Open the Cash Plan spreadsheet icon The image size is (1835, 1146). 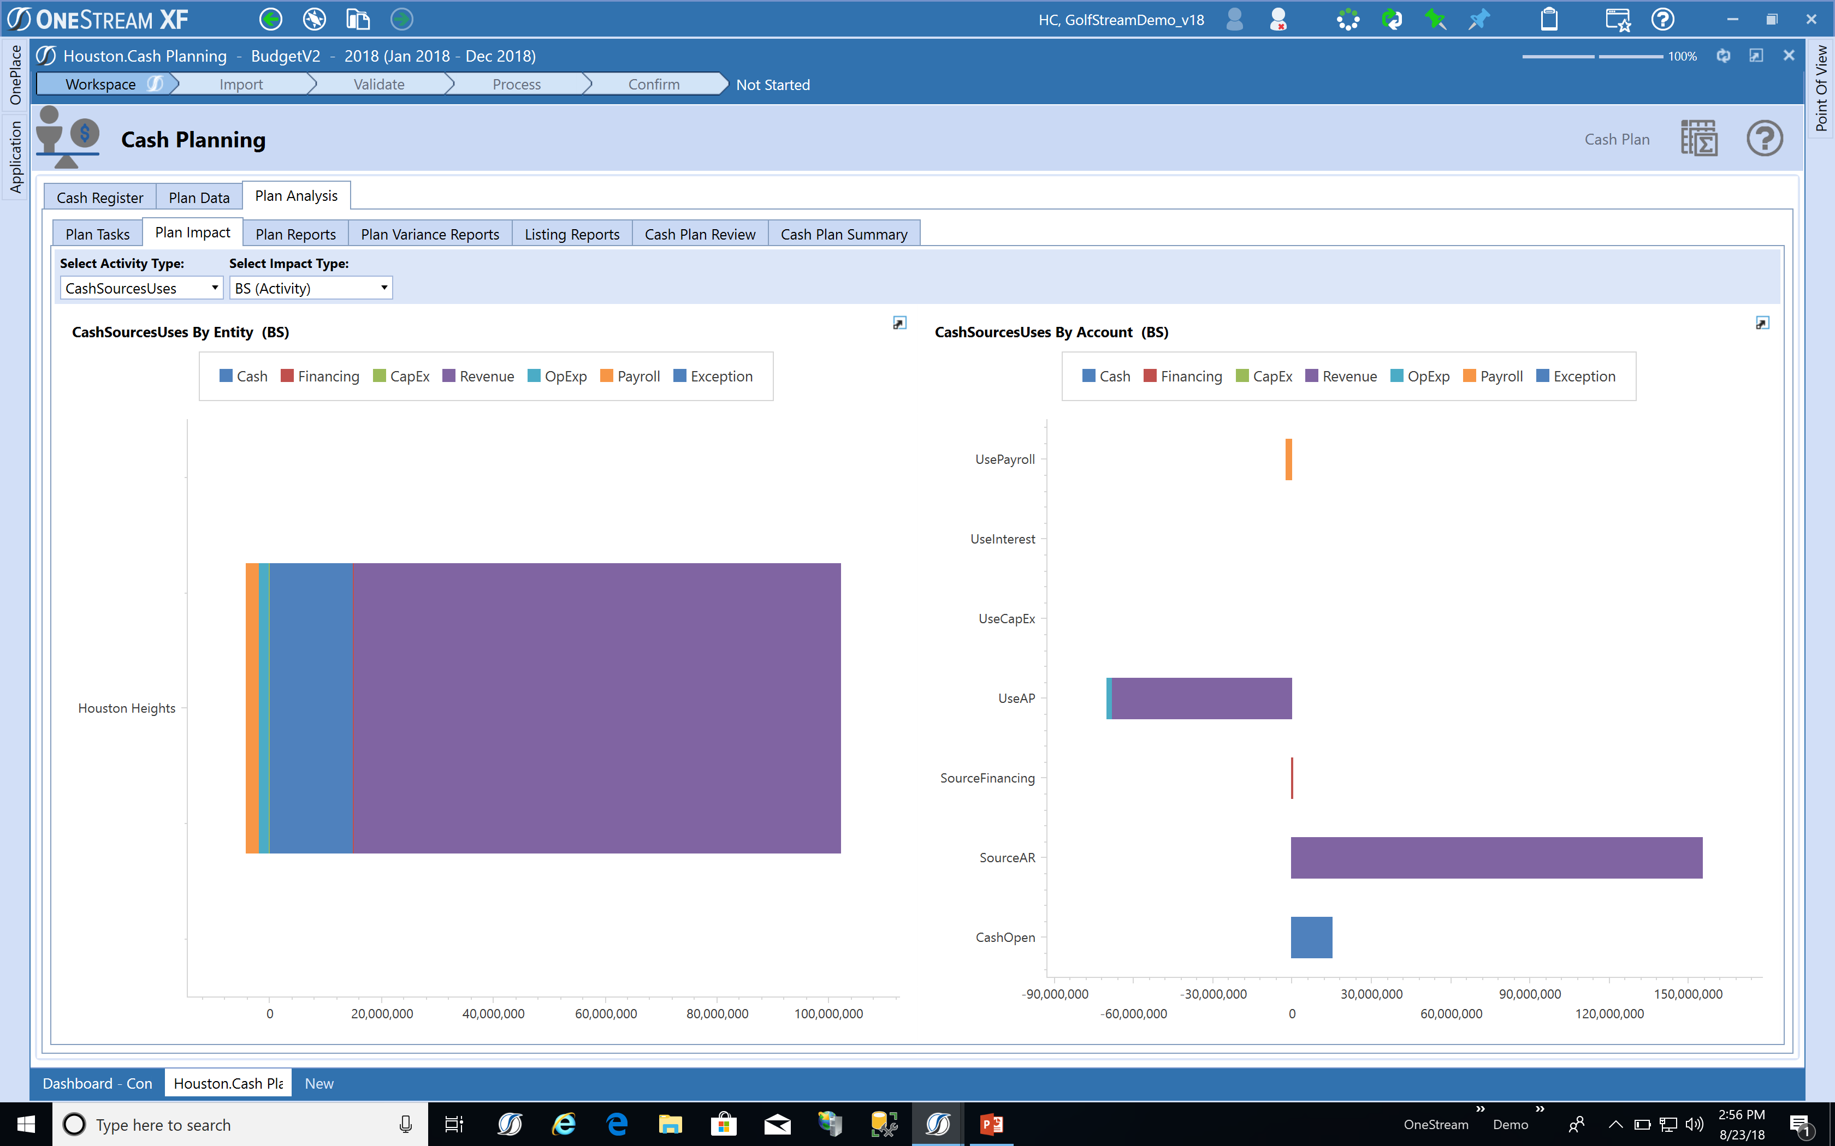click(1698, 139)
